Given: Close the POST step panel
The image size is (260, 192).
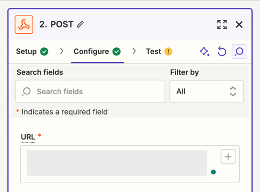Looking at the screenshot, I should pos(239,24).
